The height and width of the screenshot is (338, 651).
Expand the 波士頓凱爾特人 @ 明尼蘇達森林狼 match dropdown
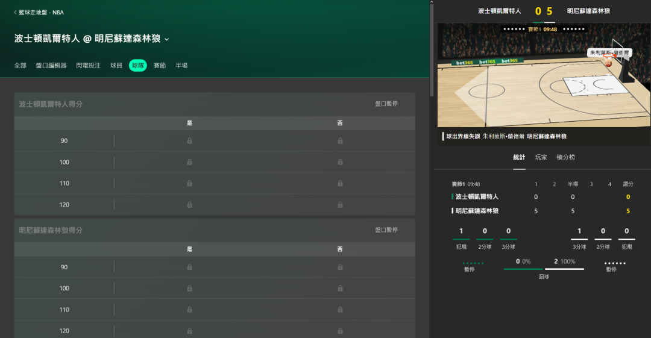tap(92, 39)
